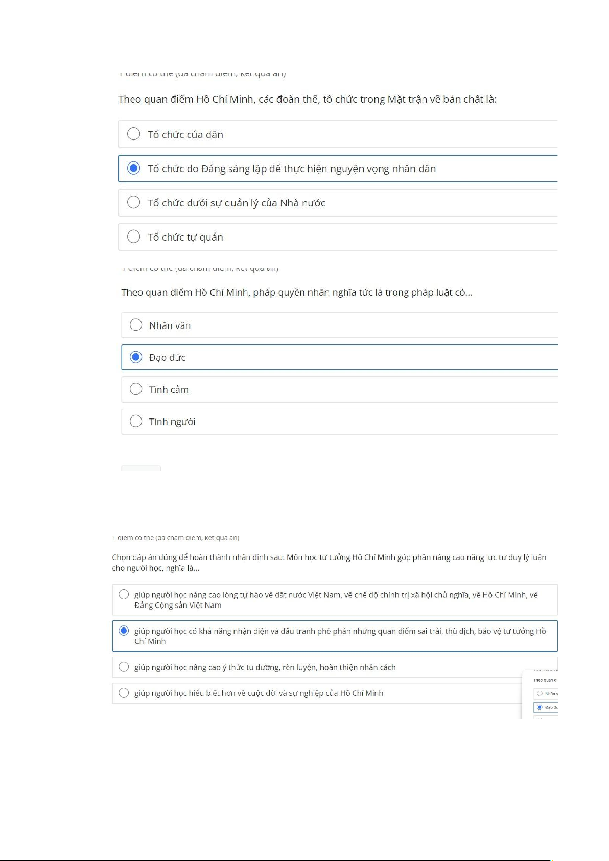Click the 'Đạo đức' radio in the small thumbnail
This screenshot has width=609, height=861.
point(540,707)
